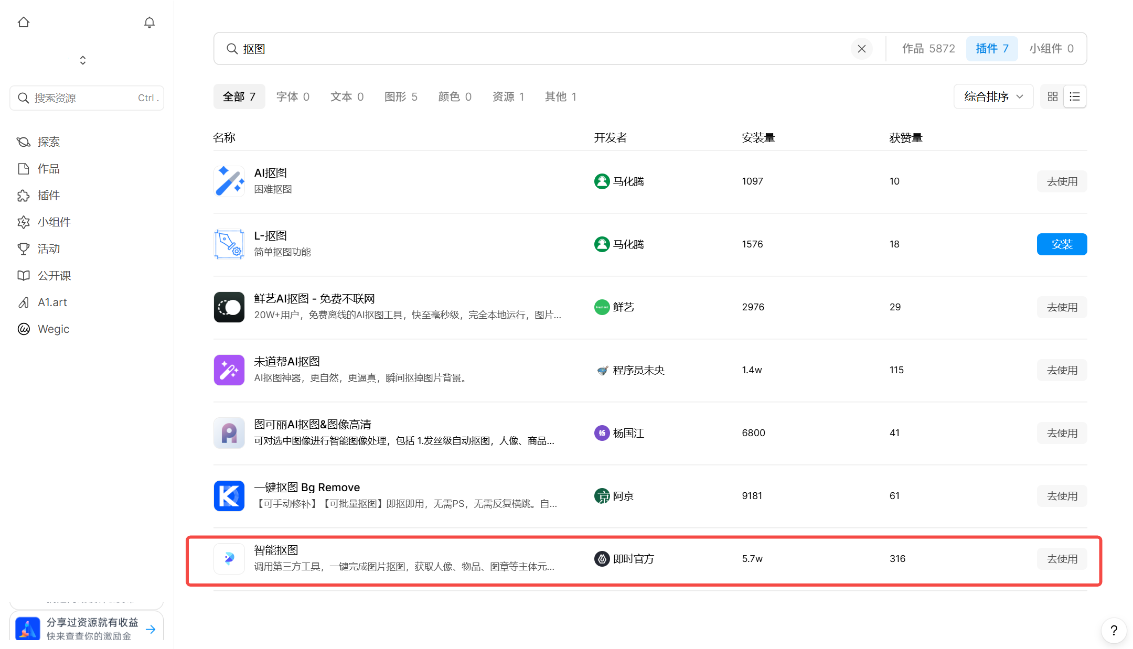Open 小组件 in the sidebar
Screen dimensions: 1133x649
[x=54, y=222]
